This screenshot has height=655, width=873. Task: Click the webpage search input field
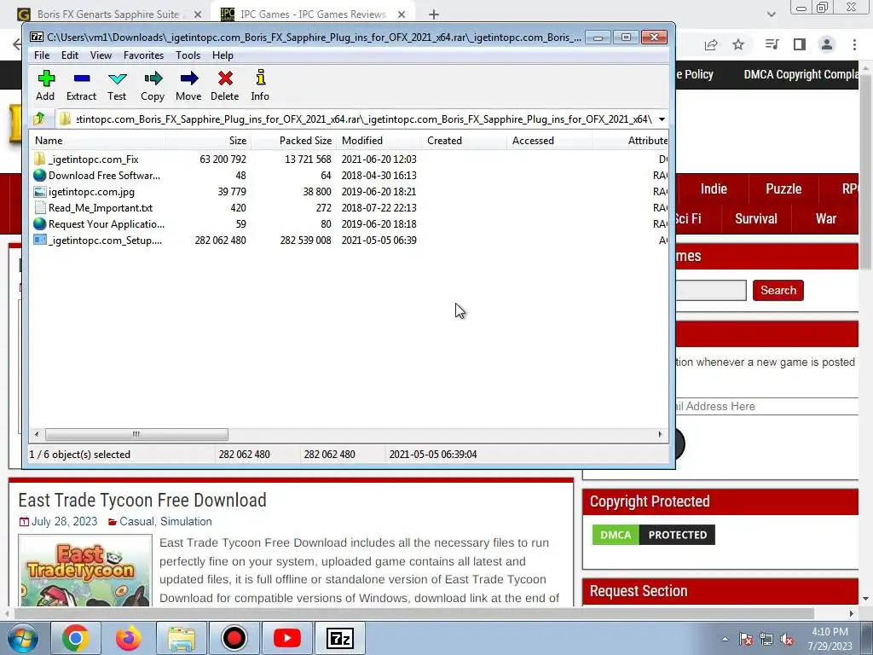pos(711,290)
